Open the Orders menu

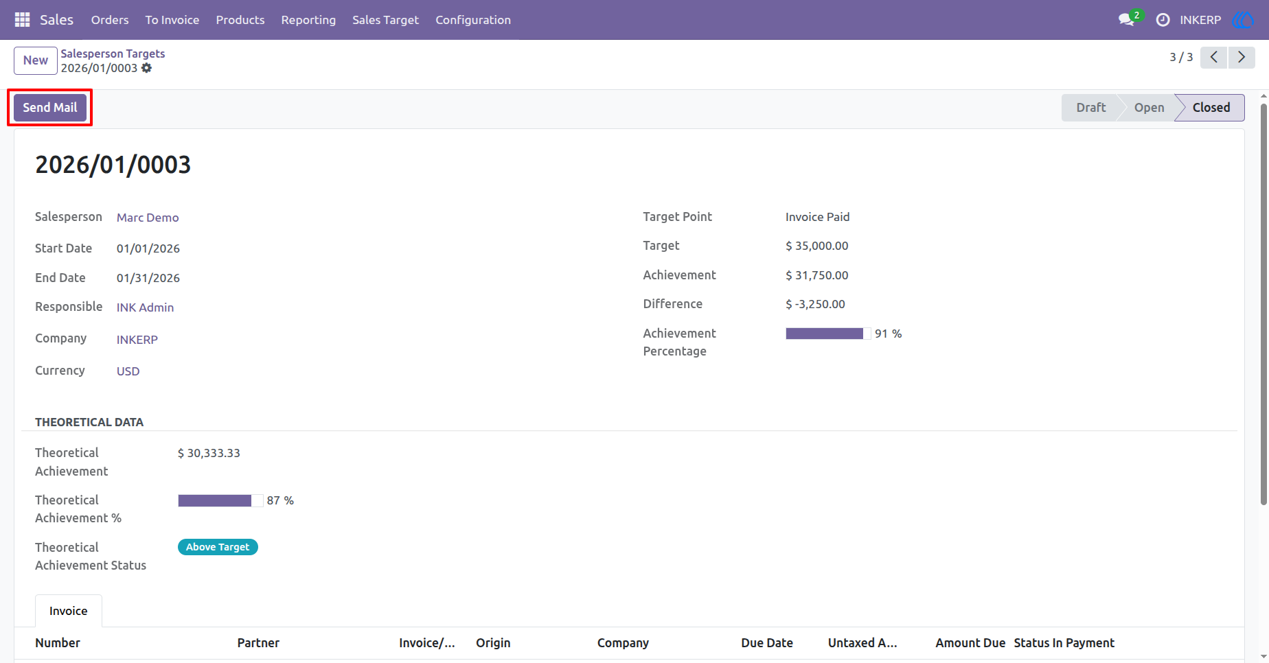(110, 20)
